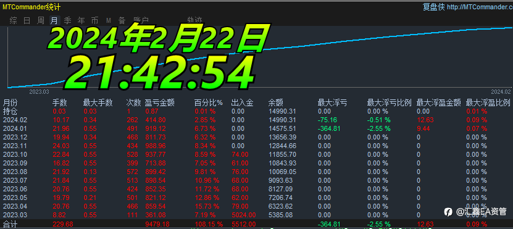This screenshot has width=513, height=229.
Task: Click the chart axis label 2023.03
Action: 39,92
